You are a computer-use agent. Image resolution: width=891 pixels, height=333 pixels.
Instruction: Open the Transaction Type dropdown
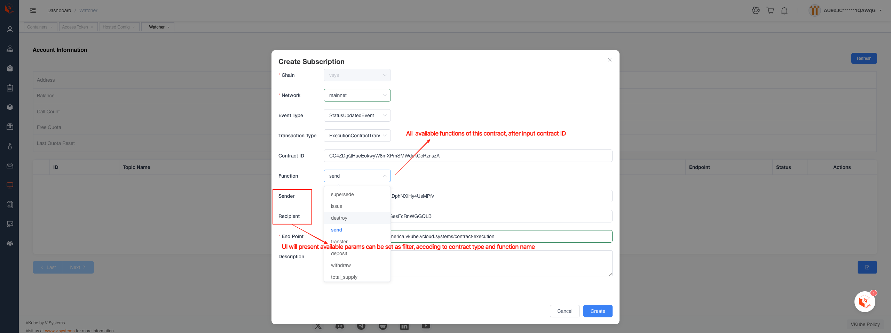point(357,136)
